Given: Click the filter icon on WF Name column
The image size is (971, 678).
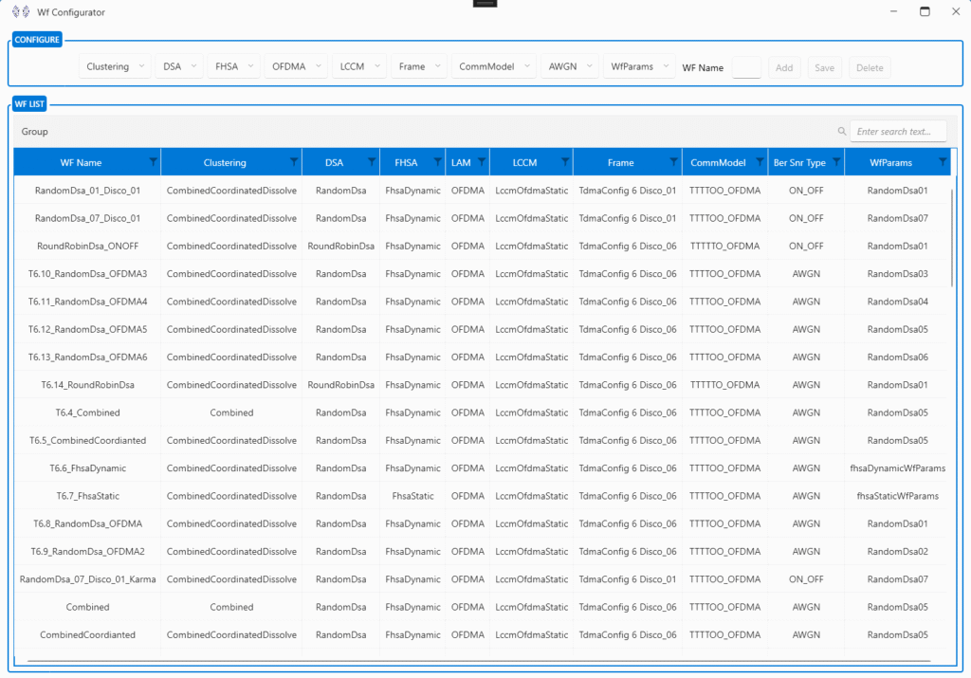Looking at the screenshot, I should tap(153, 162).
